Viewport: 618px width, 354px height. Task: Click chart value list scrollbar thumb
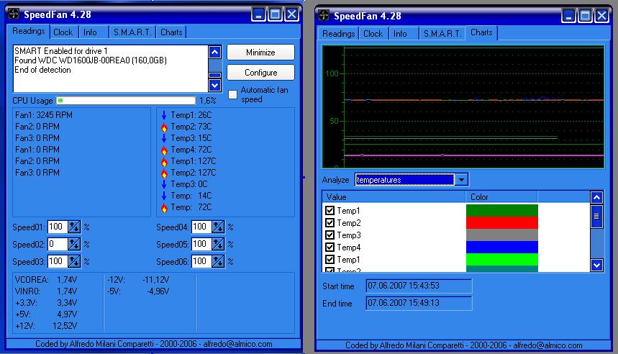coord(596,216)
